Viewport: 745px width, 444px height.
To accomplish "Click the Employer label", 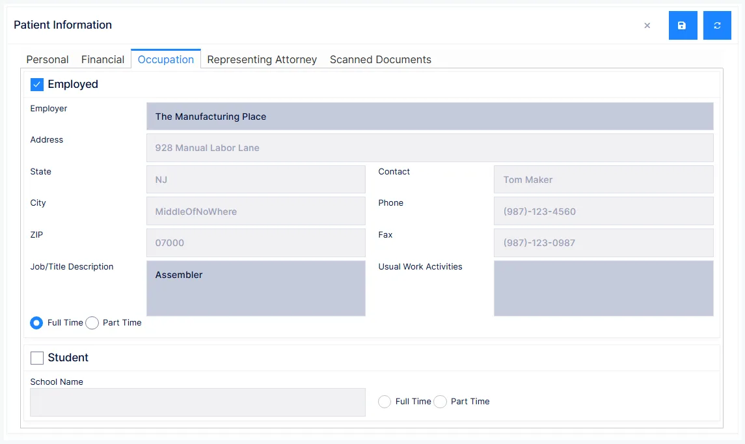I will [x=48, y=108].
